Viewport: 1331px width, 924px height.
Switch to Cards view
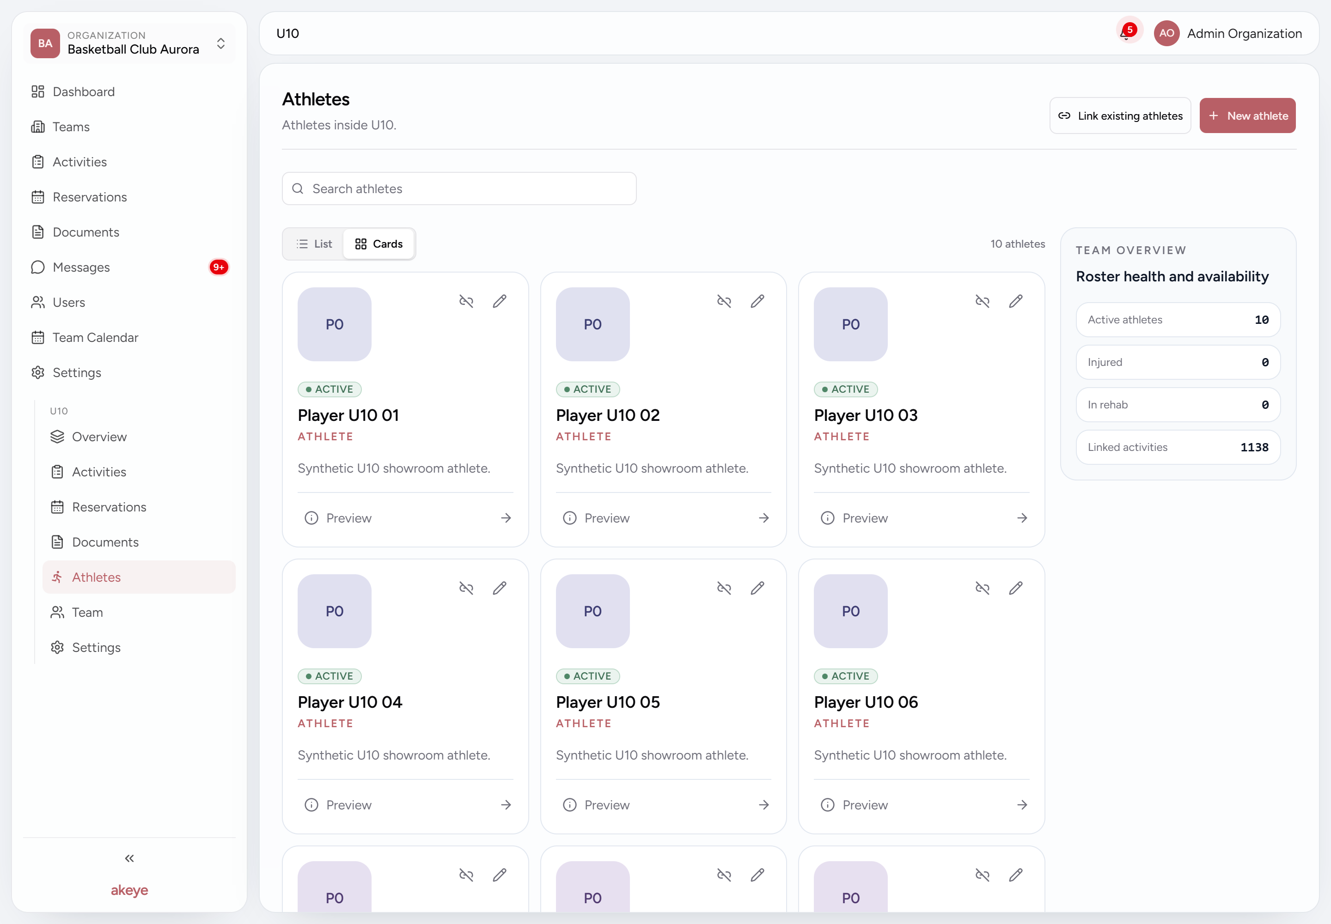[x=379, y=244]
